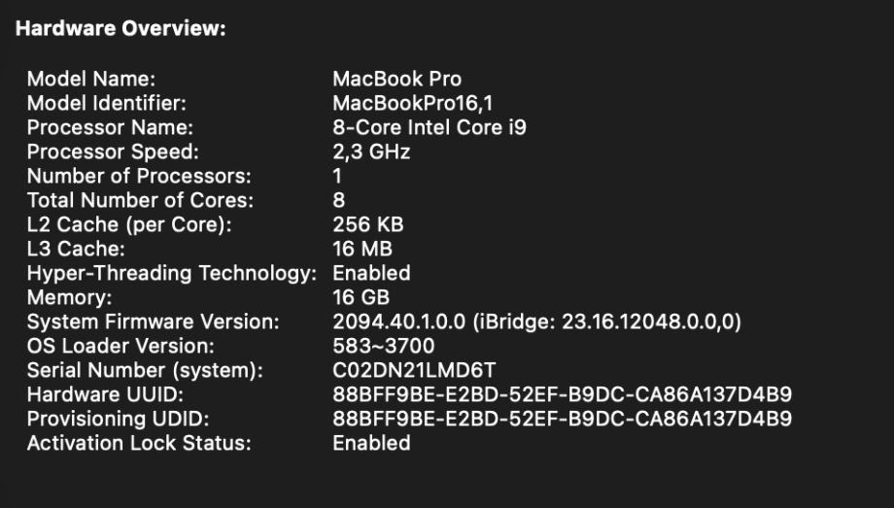894x508 pixels.
Task: Click the 2,3 GHz processor speed value
Action: tap(371, 152)
